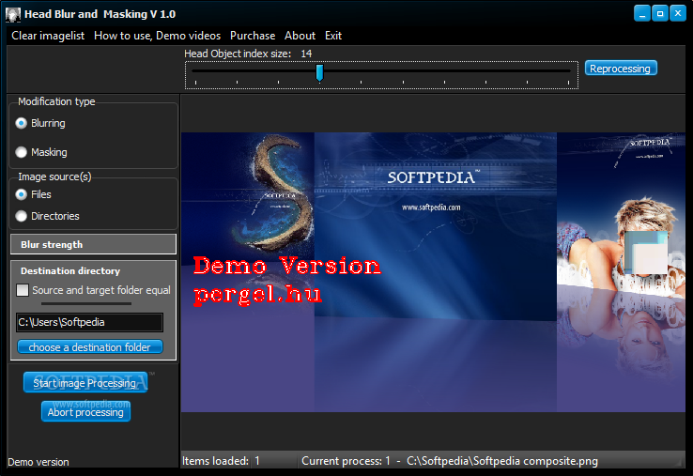693x476 pixels.
Task: Click the Reprocessing button
Action: 621,69
